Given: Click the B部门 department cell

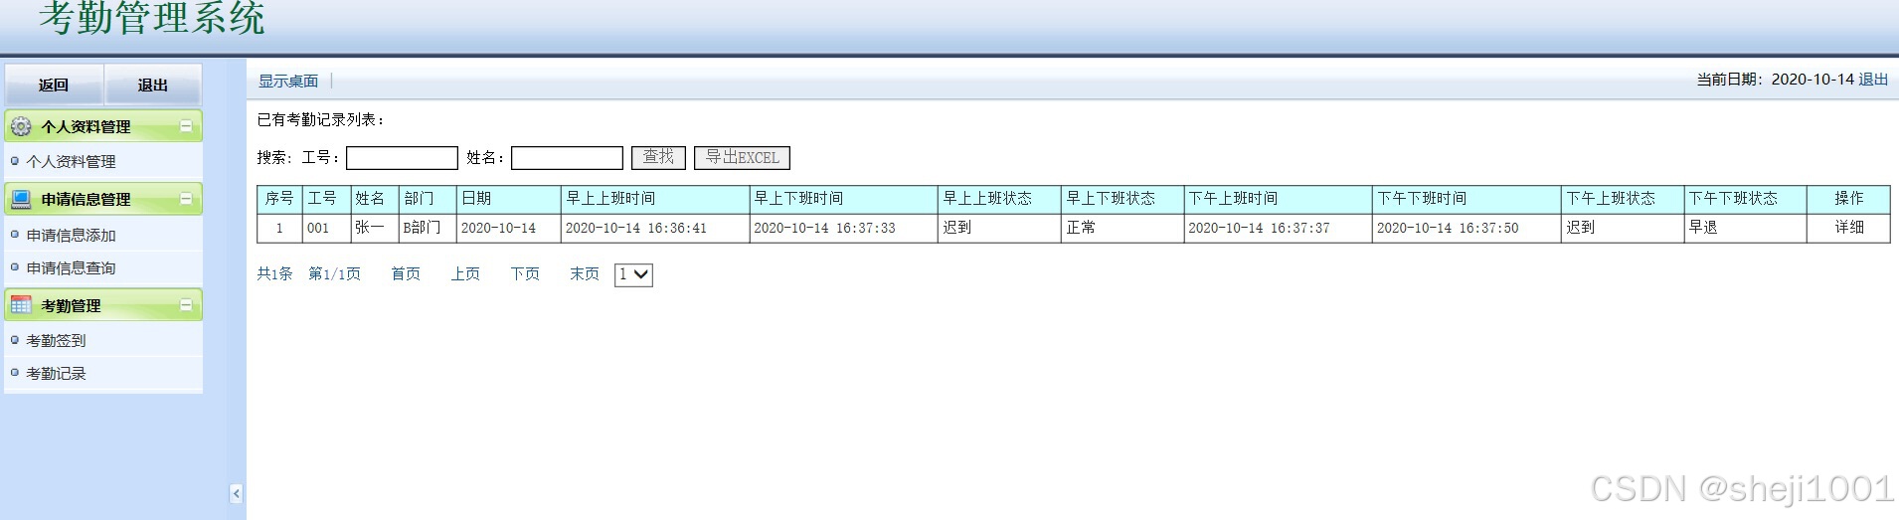Looking at the screenshot, I should pos(428,228).
